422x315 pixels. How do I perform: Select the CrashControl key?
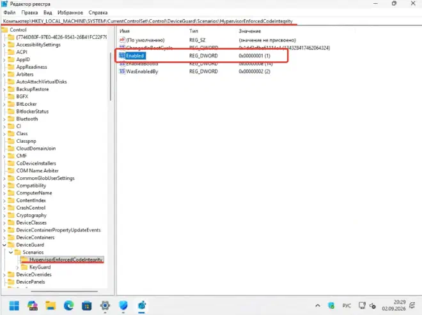pos(31,208)
